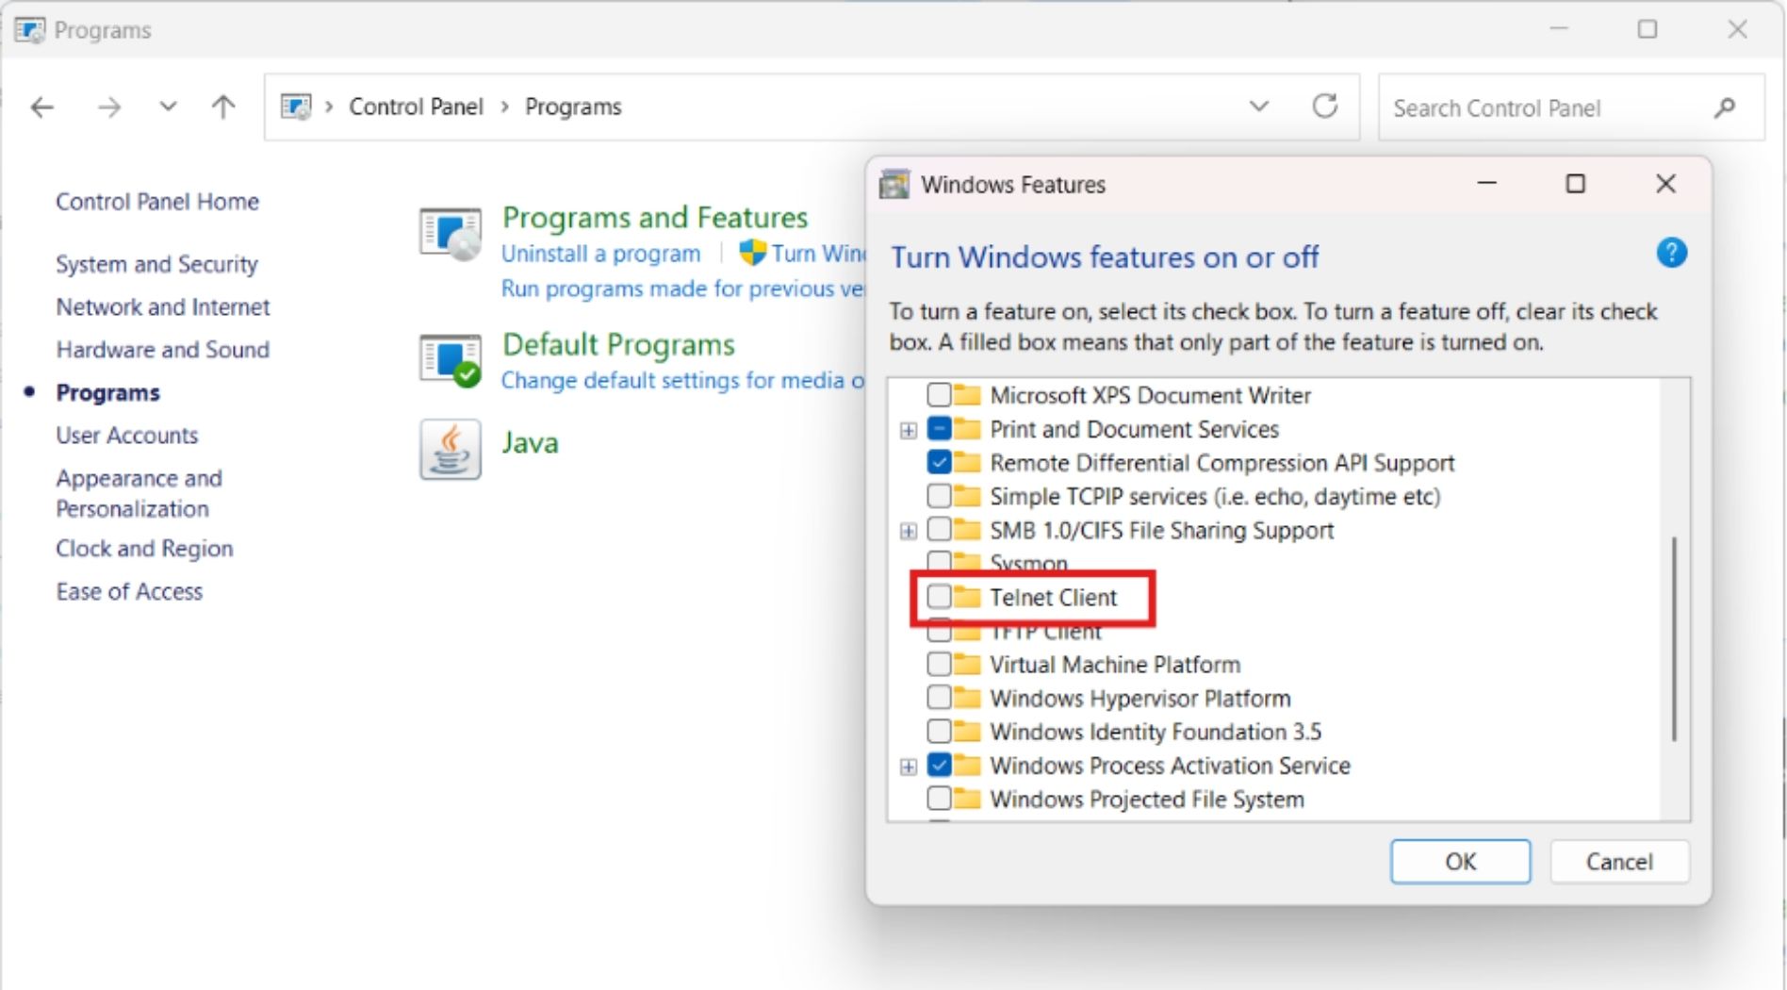This screenshot has width=1787, height=990.
Task: Click the Telnet Client folder icon
Action: 967,596
